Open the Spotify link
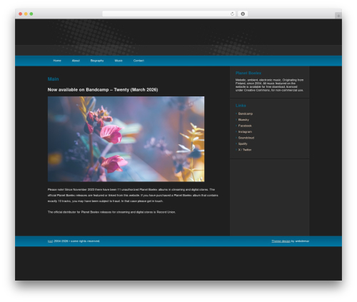The image size is (357, 302). [243, 144]
